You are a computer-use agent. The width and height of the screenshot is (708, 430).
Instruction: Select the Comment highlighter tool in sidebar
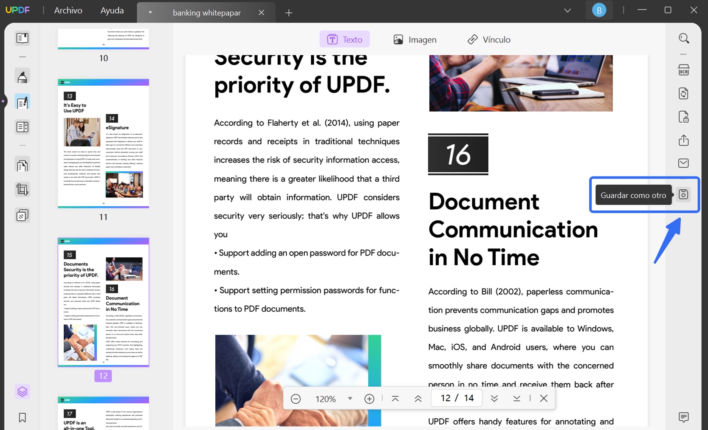(22, 77)
